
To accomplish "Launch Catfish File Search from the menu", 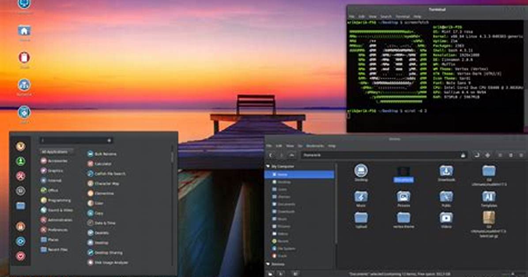I will [106, 174].
